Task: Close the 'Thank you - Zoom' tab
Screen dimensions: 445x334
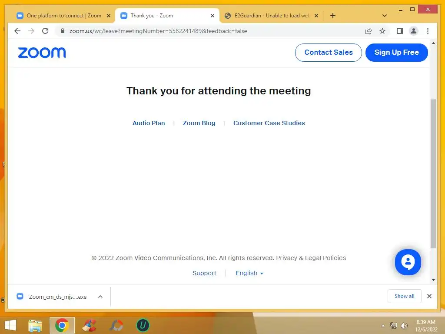Action: [x=212, y=16]
